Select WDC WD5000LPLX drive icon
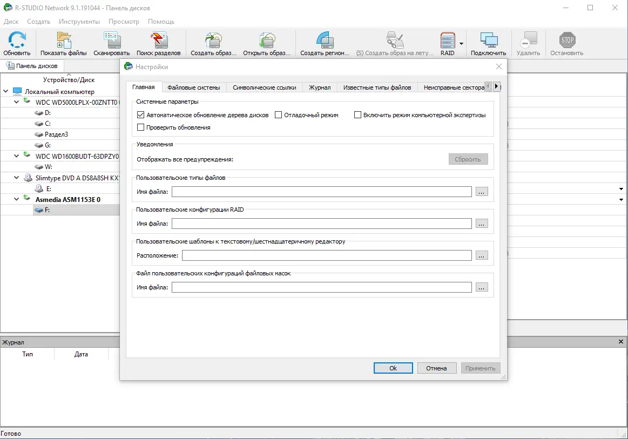The image size is (628, 439). (x=27, y=102)
